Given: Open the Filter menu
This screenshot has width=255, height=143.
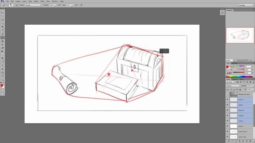Looking at the screenshot, I should click(42, 1).
